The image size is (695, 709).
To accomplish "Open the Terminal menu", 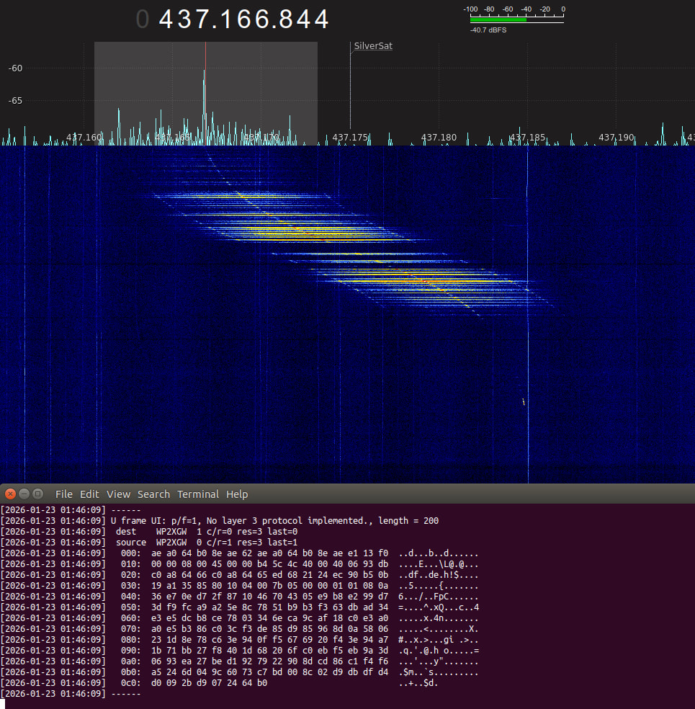I will (198, 494).
